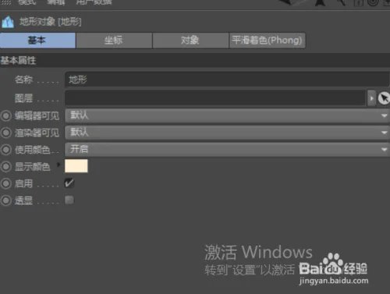Toggle keyframe circle for 渲染器可见
This screenshot has height=294, width=390.
(x=6, y=133)
